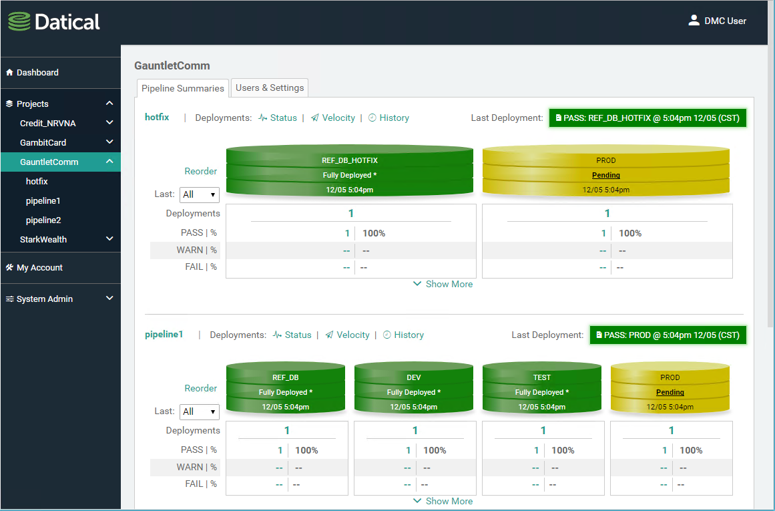775x511 pixels.
Task: Expand the StarkWealth project
Action: point(109,239)
